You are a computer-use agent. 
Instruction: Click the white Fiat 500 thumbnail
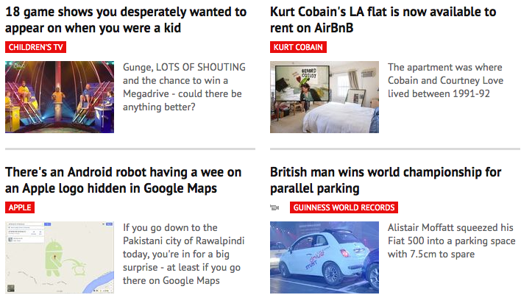tap(325, 257)
